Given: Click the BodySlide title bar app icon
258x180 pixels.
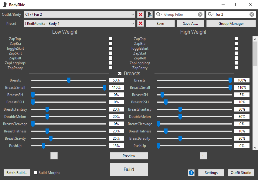Looking at the screenshot, I should point(5,5).
